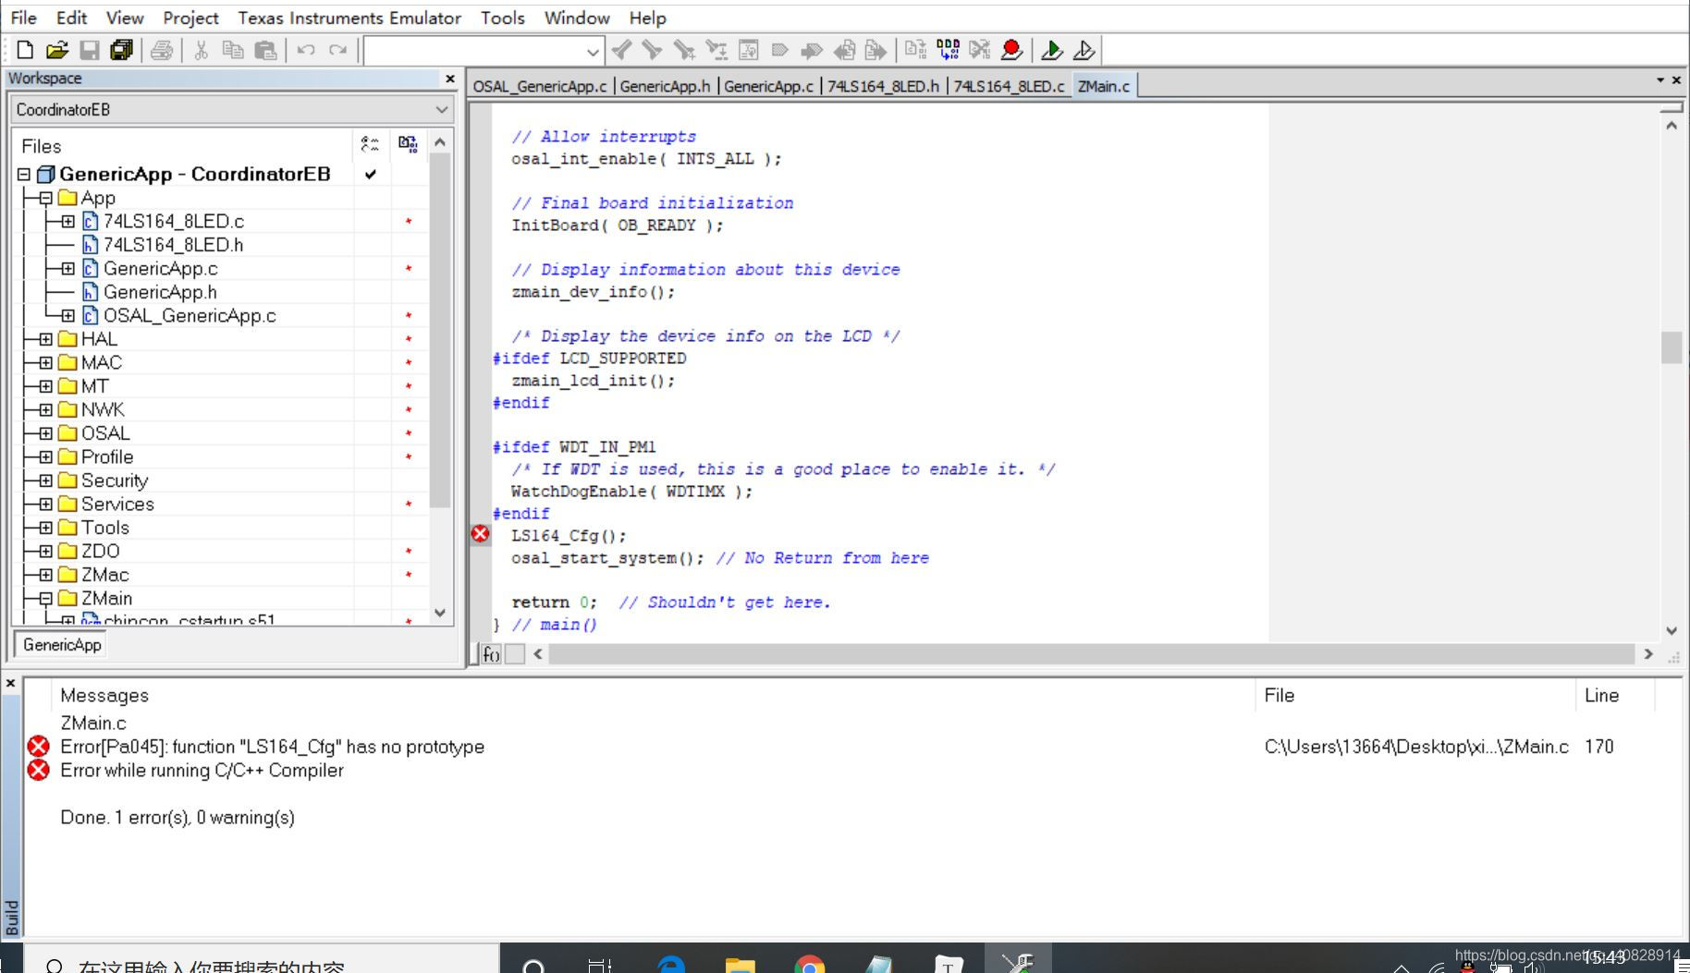The width and height of the screenshot is (1690, 973).
Task: Expand the ZDO folder
Action: pos(45,551)
